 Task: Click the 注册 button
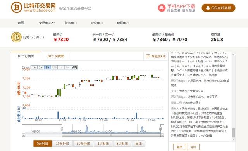coord(193,147)
